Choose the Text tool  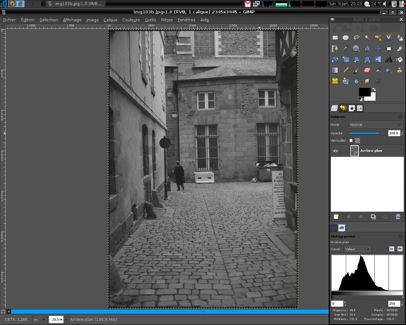(389, 60)
